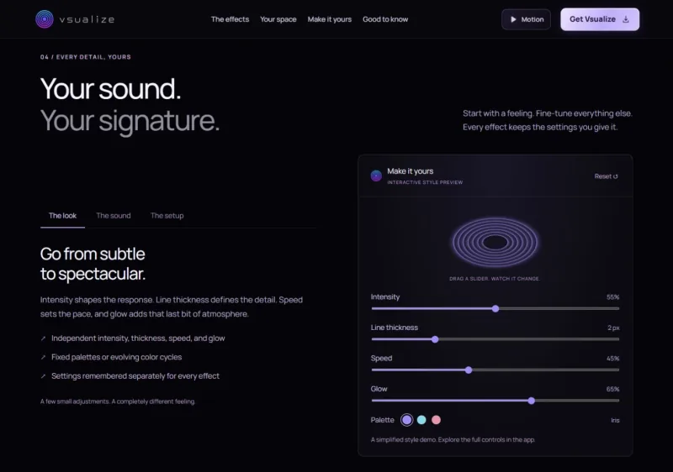Image resolution: width=673 pixels, height=472 pixels.
Task: Click the note 'A simplified style demo'
Action: (453, 439)
